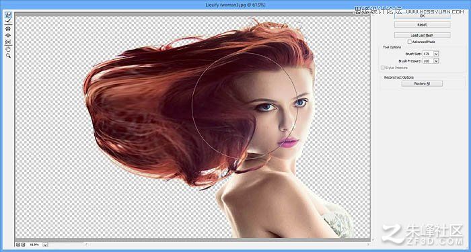Select the Zoom magnifier tool
Screen dimensions: 471x252
pos(8,56)
